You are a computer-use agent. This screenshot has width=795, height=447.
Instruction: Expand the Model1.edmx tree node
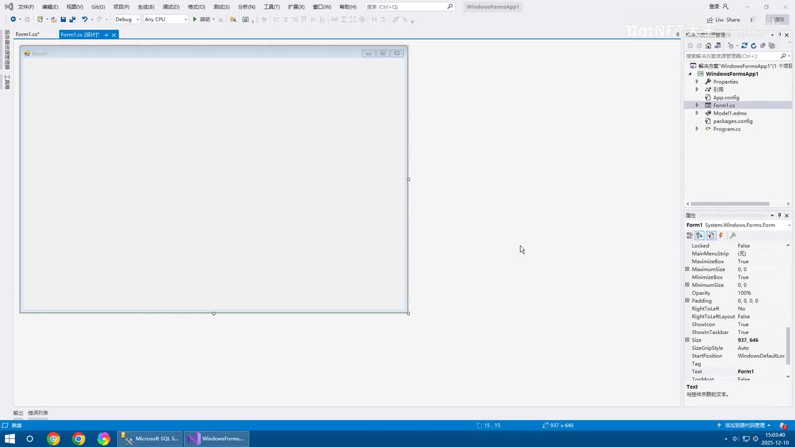click(697, 114)
